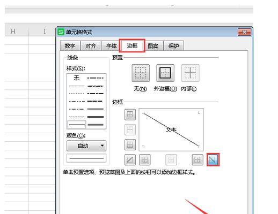Open the 保护 tab
This screenshot has height=214, width=278.
point(173,46)
